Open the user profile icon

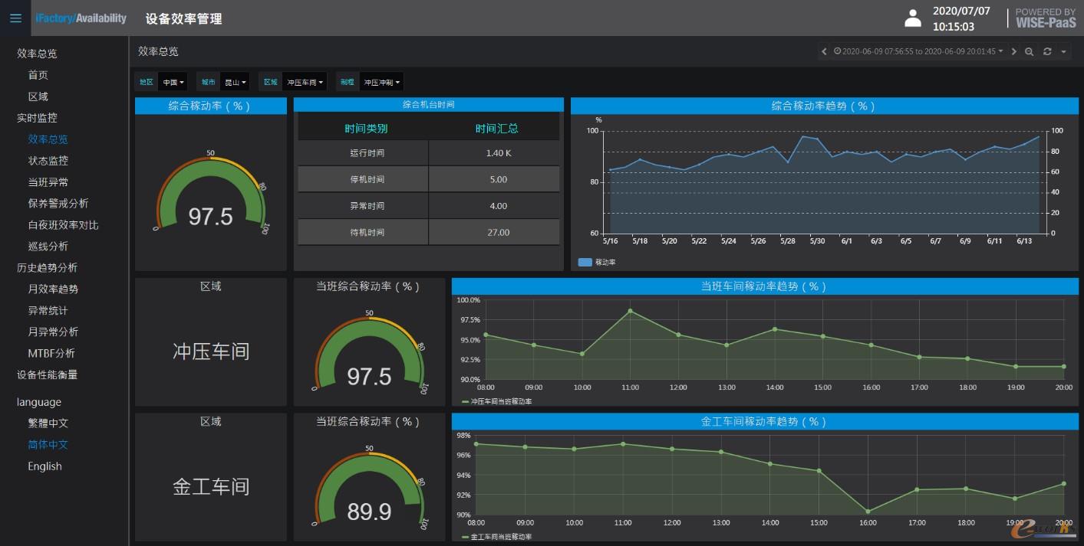(912, 18)
